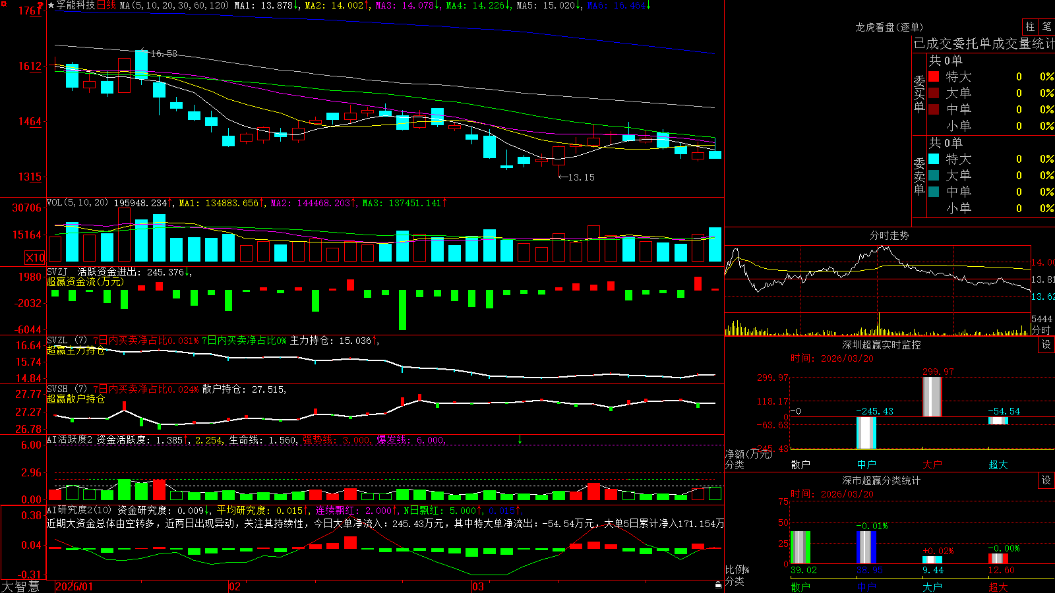Open 设 settings for 深市超赢分类统计
This screenshot has width=1055, height=593.
[1046, 480]
